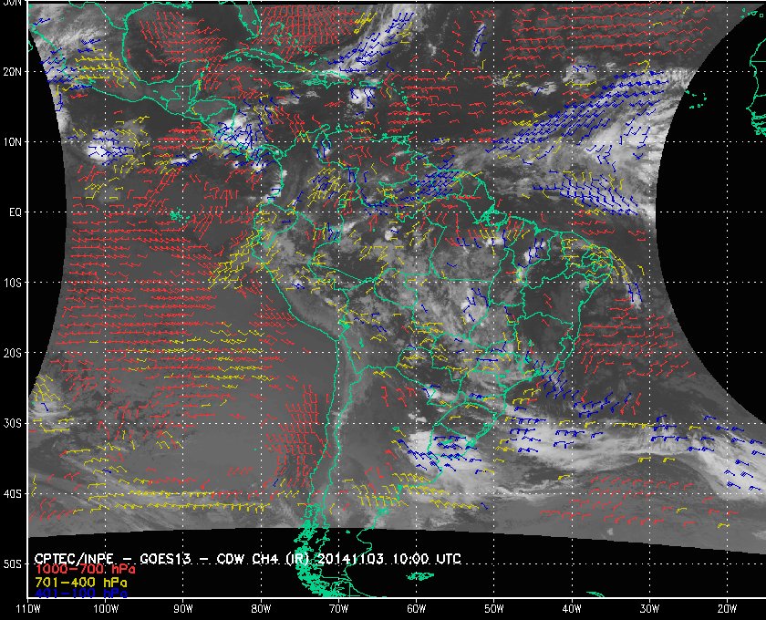The width and height of the screenshot is (766, 620).
Task: Click the yellow 701-400 hPa legend entry
Action: point(80,583)
